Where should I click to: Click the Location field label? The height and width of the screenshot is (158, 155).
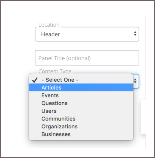[49, 25]
